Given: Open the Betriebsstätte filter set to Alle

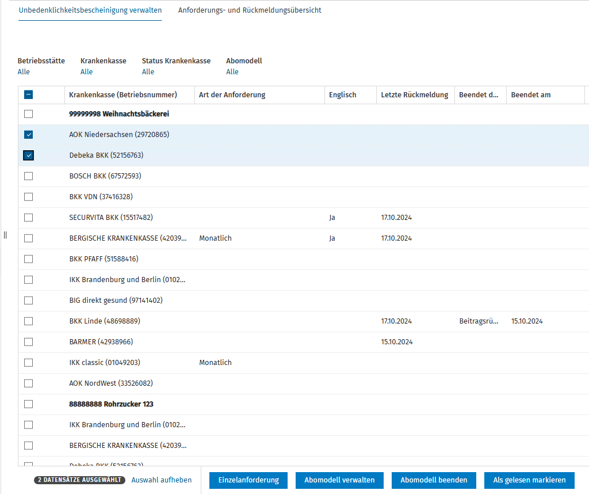Looking at the screenshot, I should click(x=24, y=72).
